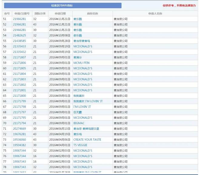Open the 巨无霸 trademark link

[78, 112]
